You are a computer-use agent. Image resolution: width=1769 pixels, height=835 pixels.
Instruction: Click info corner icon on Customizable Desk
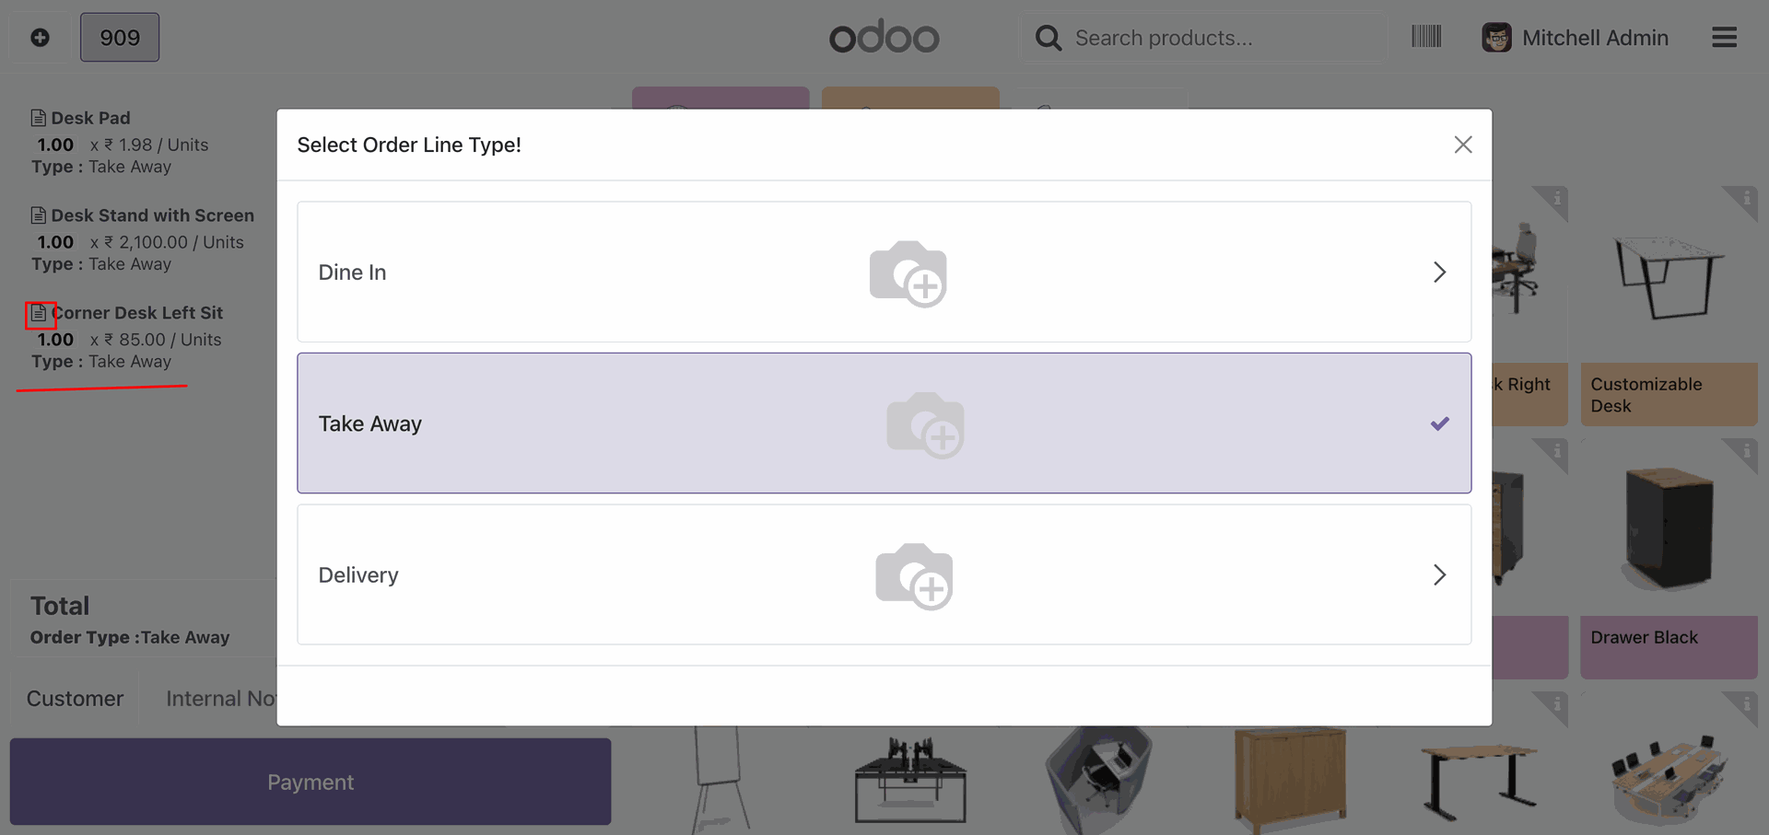pos(1744,199)
